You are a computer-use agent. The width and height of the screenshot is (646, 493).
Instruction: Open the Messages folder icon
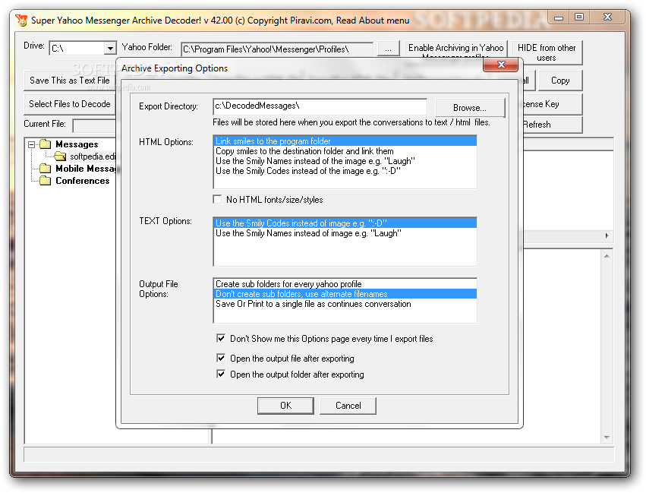point(45,144)
